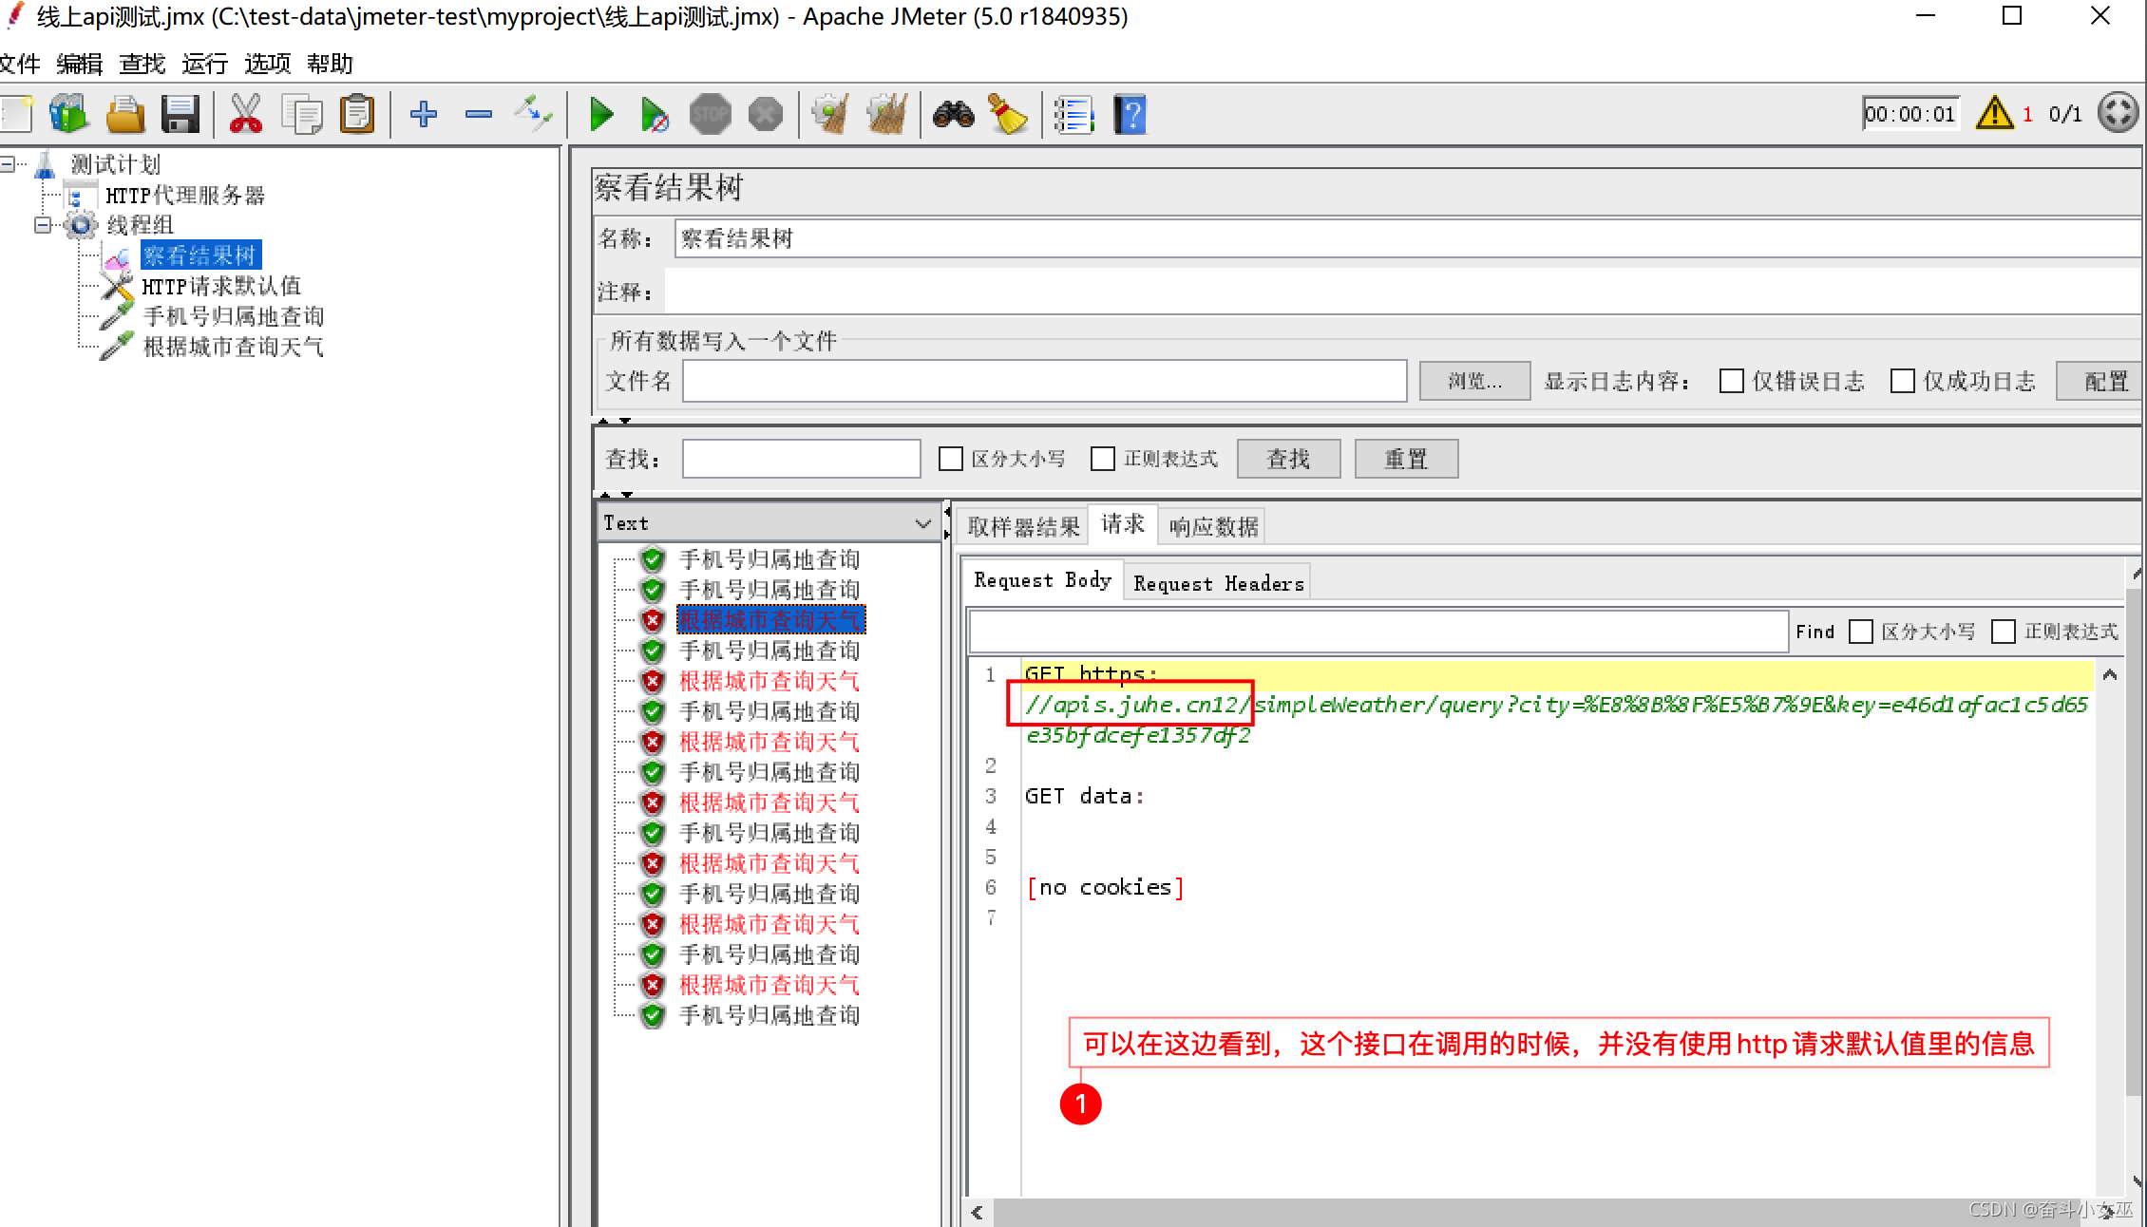Open the 编辑 menu
The height and width of the screenshot is (1227, 2147).
[x=79, y=64]
